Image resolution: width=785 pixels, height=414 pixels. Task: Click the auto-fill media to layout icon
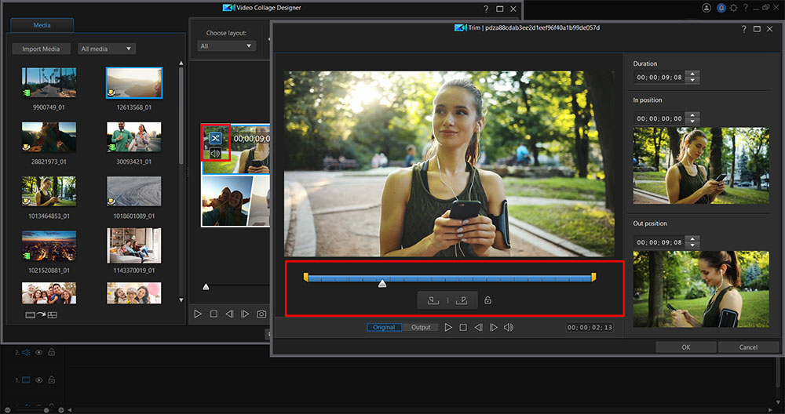pos(41,315)
